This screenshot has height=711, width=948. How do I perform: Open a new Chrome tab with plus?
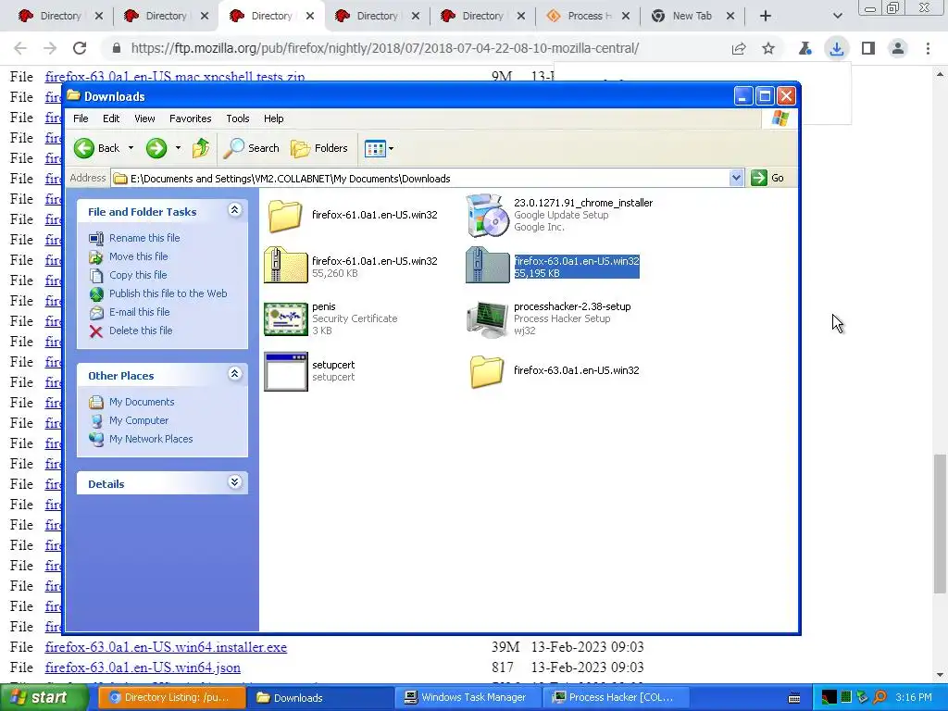(x=766, y=16)
